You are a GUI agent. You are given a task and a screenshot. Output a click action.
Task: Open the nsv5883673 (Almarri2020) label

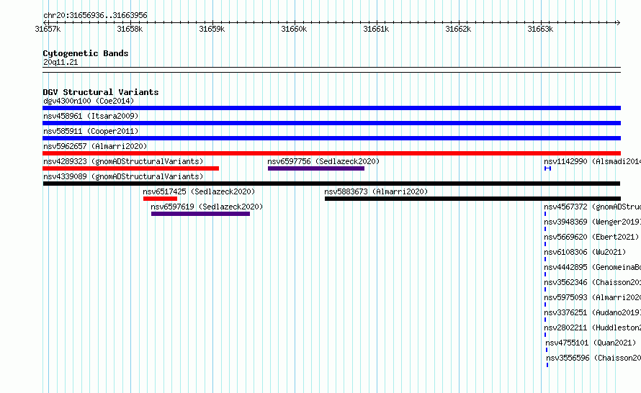(376, 191)
